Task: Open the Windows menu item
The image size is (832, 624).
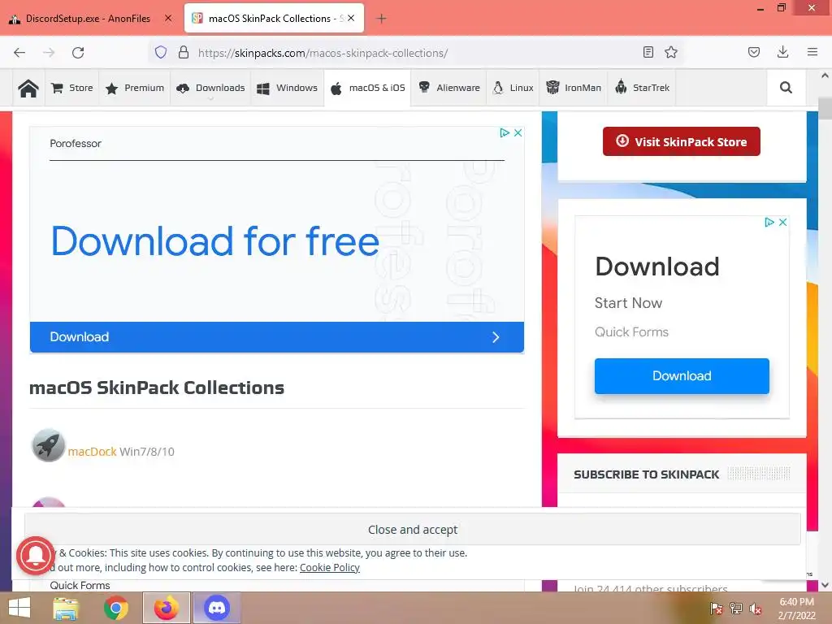Action: (x=287, y=88)
